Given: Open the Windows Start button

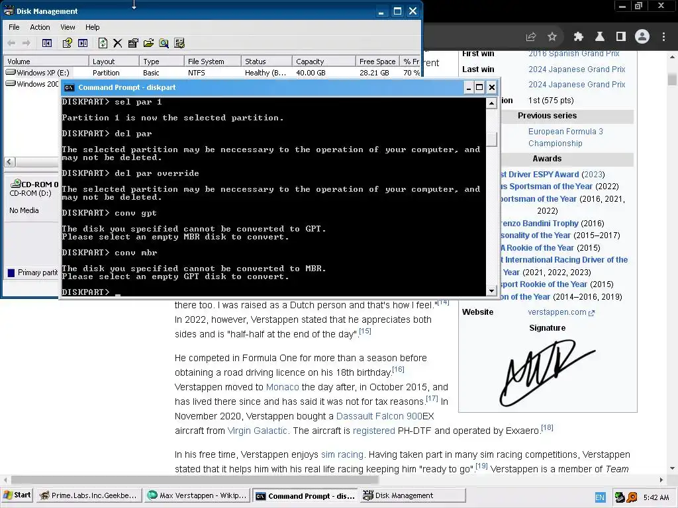Looking at the screenshot, I should point(18,495).
